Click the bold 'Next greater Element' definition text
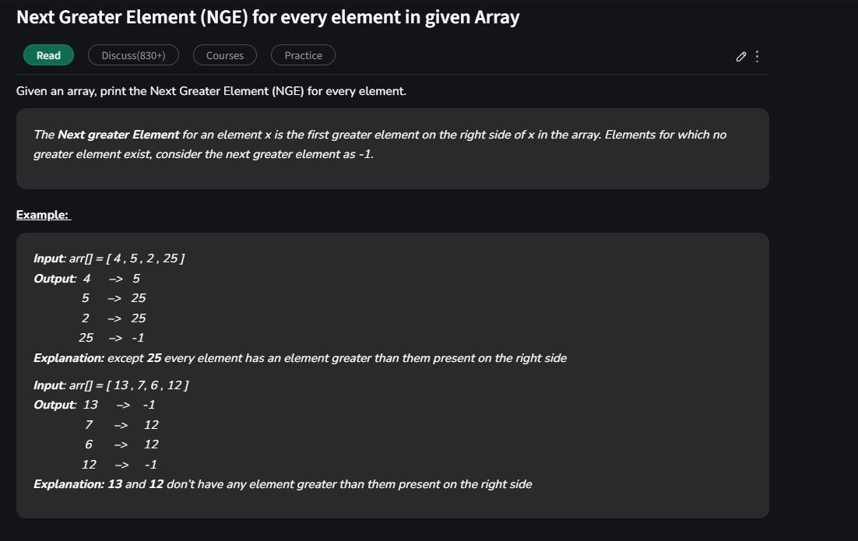The height and width of the screenshot is (541, 858). [118, 135]
